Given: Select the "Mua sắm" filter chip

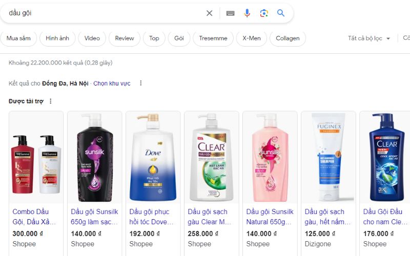Looking at the screenshot, I should tap(18, 38).
